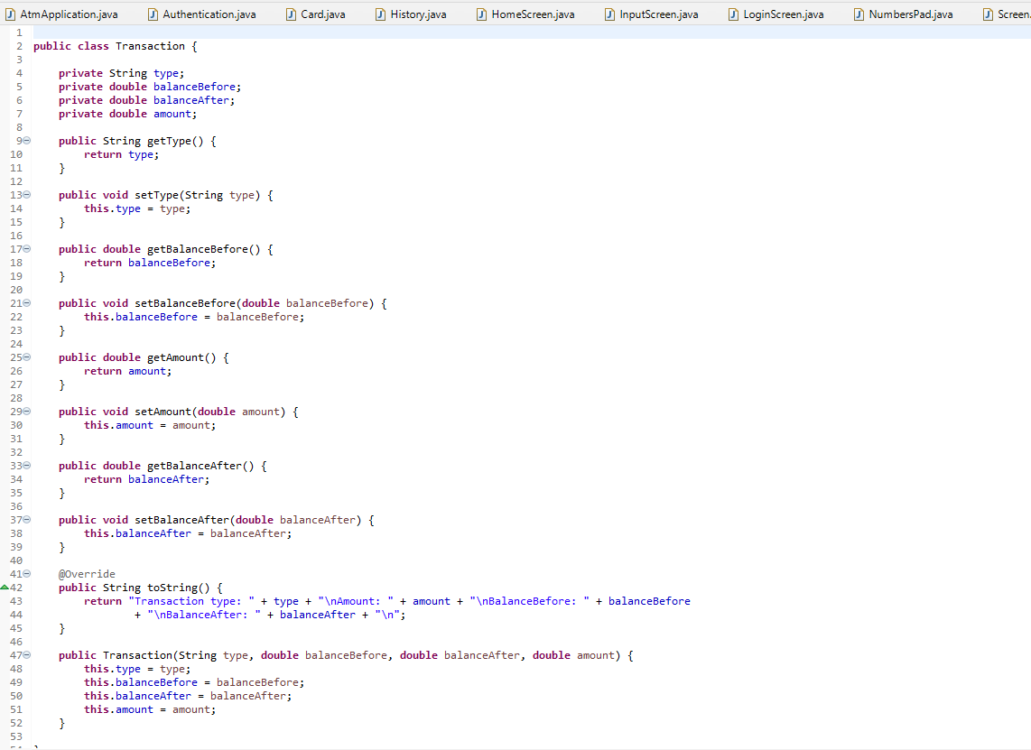Screen dimensions: 1031x750
Task: Collapse the getType method fold marker
Action: 27,140
